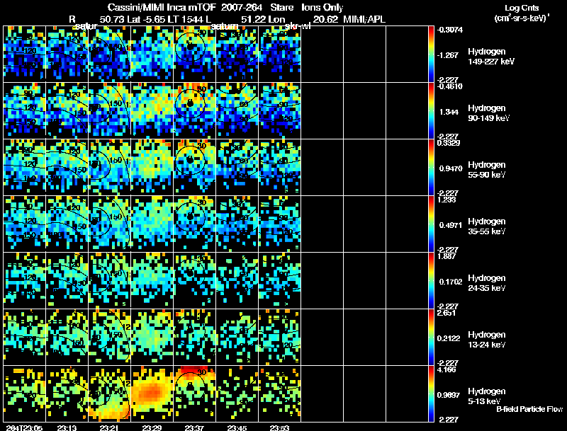Click the Ions Only text in header
This screenshot has width=567, height=431.
coord(322,8)
